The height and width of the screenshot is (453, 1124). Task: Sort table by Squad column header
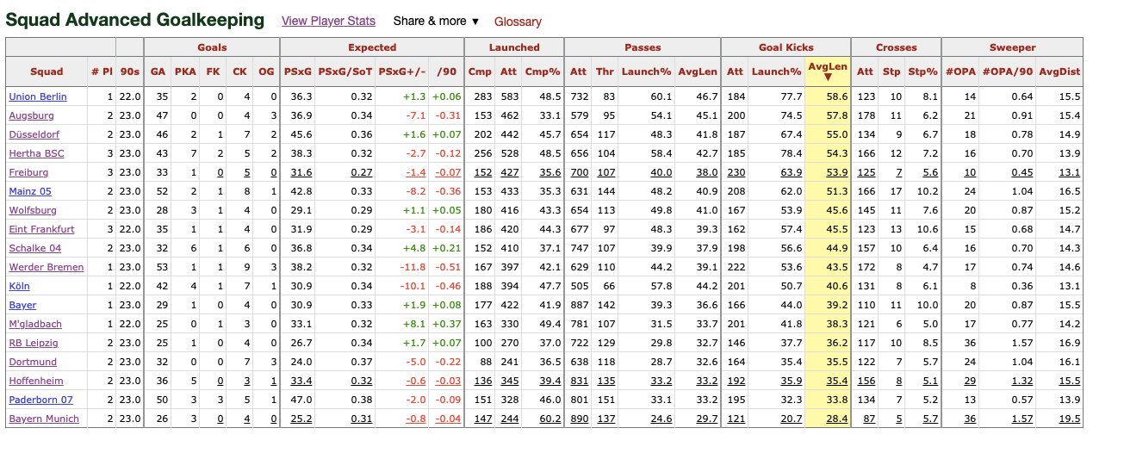[47, 71]
